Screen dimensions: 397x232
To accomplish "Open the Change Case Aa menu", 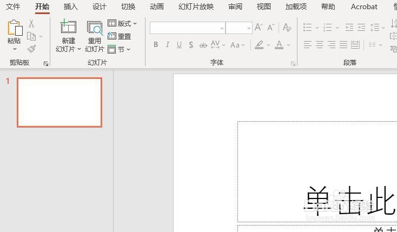I will coord(237,45).
